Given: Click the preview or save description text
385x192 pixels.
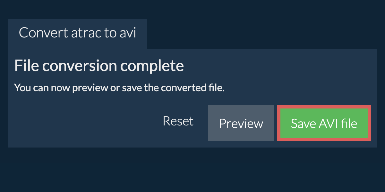Looking at the screenshot, I should 119,88.
